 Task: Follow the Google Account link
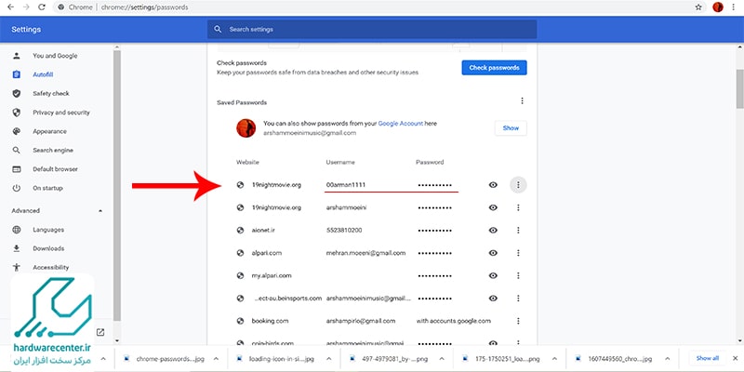400,124
